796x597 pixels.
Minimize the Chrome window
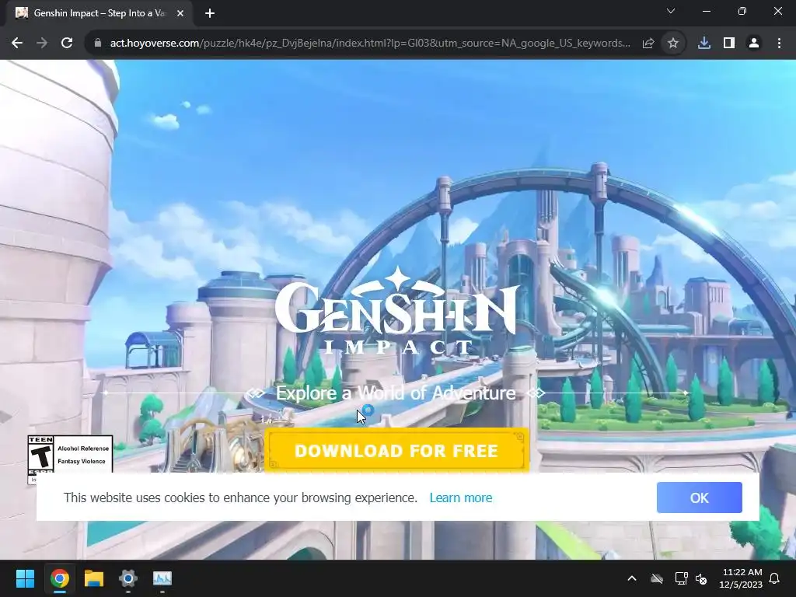tap(706, 11)
